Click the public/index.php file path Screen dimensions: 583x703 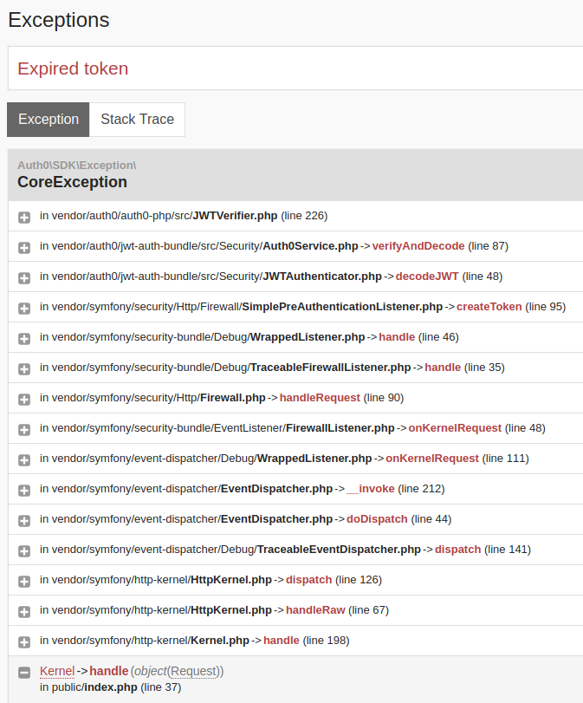[x=94, y=687]
